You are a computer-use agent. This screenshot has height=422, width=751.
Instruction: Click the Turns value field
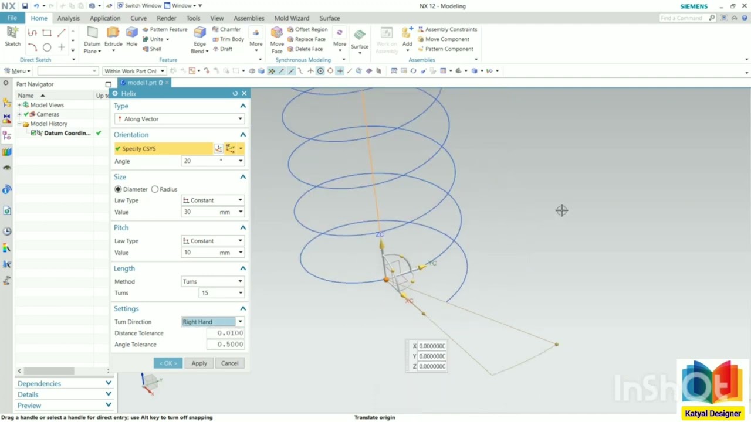coord(217,293)
